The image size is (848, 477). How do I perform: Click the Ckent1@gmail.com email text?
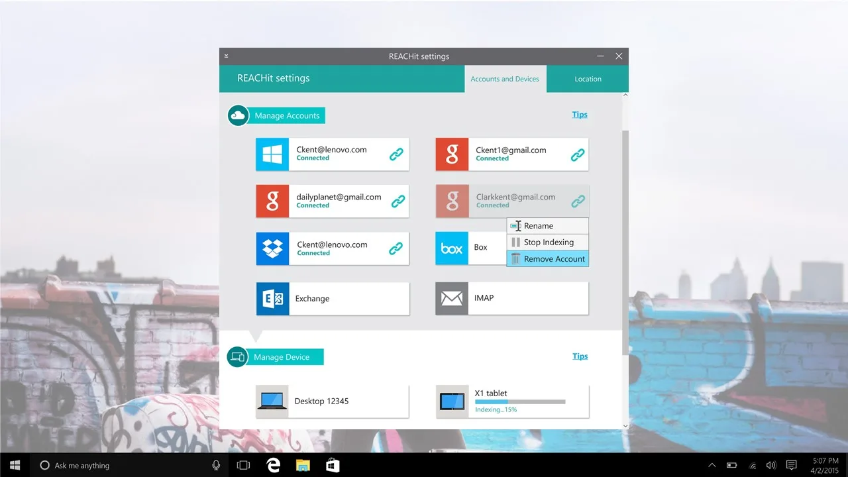point(511,150)
